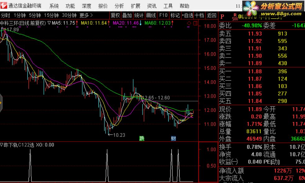The height and width of the screenshot is (183, 305).
Task: Click the 买五 price 11.84
Action: [x=255, y=101]
